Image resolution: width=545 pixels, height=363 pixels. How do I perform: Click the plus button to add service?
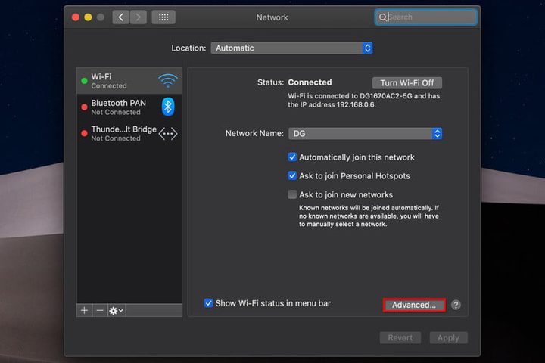point(85,311)
